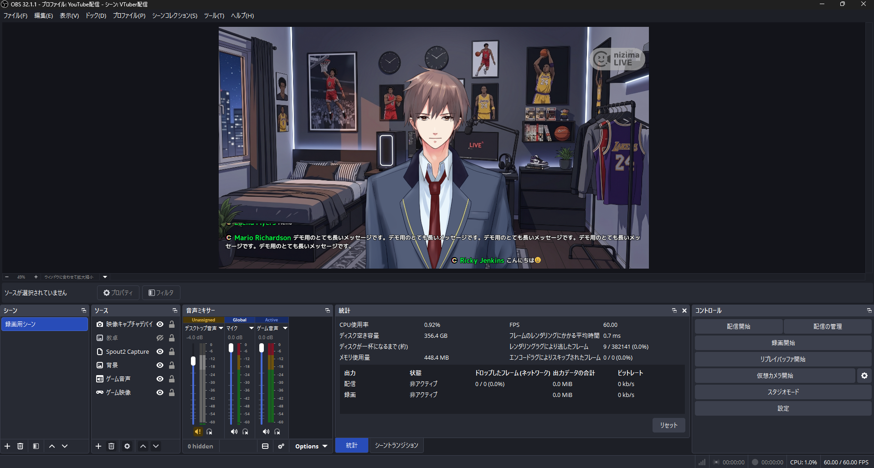Zoom in the preview with plus icon

[36, 277]
